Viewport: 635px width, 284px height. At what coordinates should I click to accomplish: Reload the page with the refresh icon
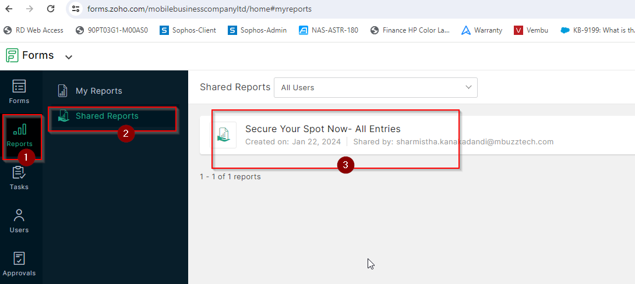(x=51, y=9)
